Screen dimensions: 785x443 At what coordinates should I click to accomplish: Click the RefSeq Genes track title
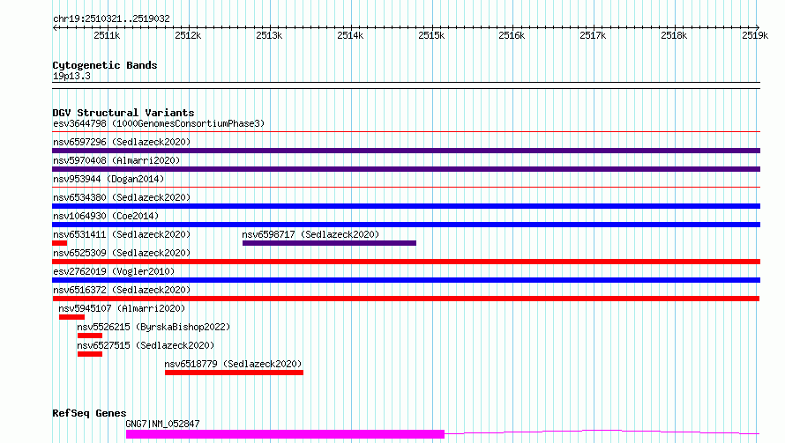click(89, 413)
